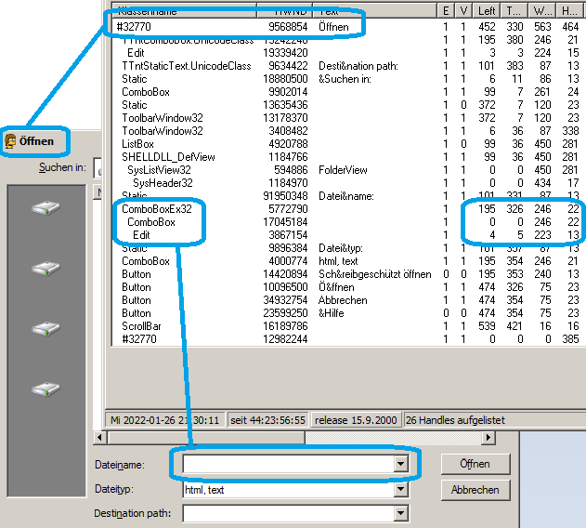Click the Suchen in: label
The height and width of the screenshot is (528, 586).
62,167
